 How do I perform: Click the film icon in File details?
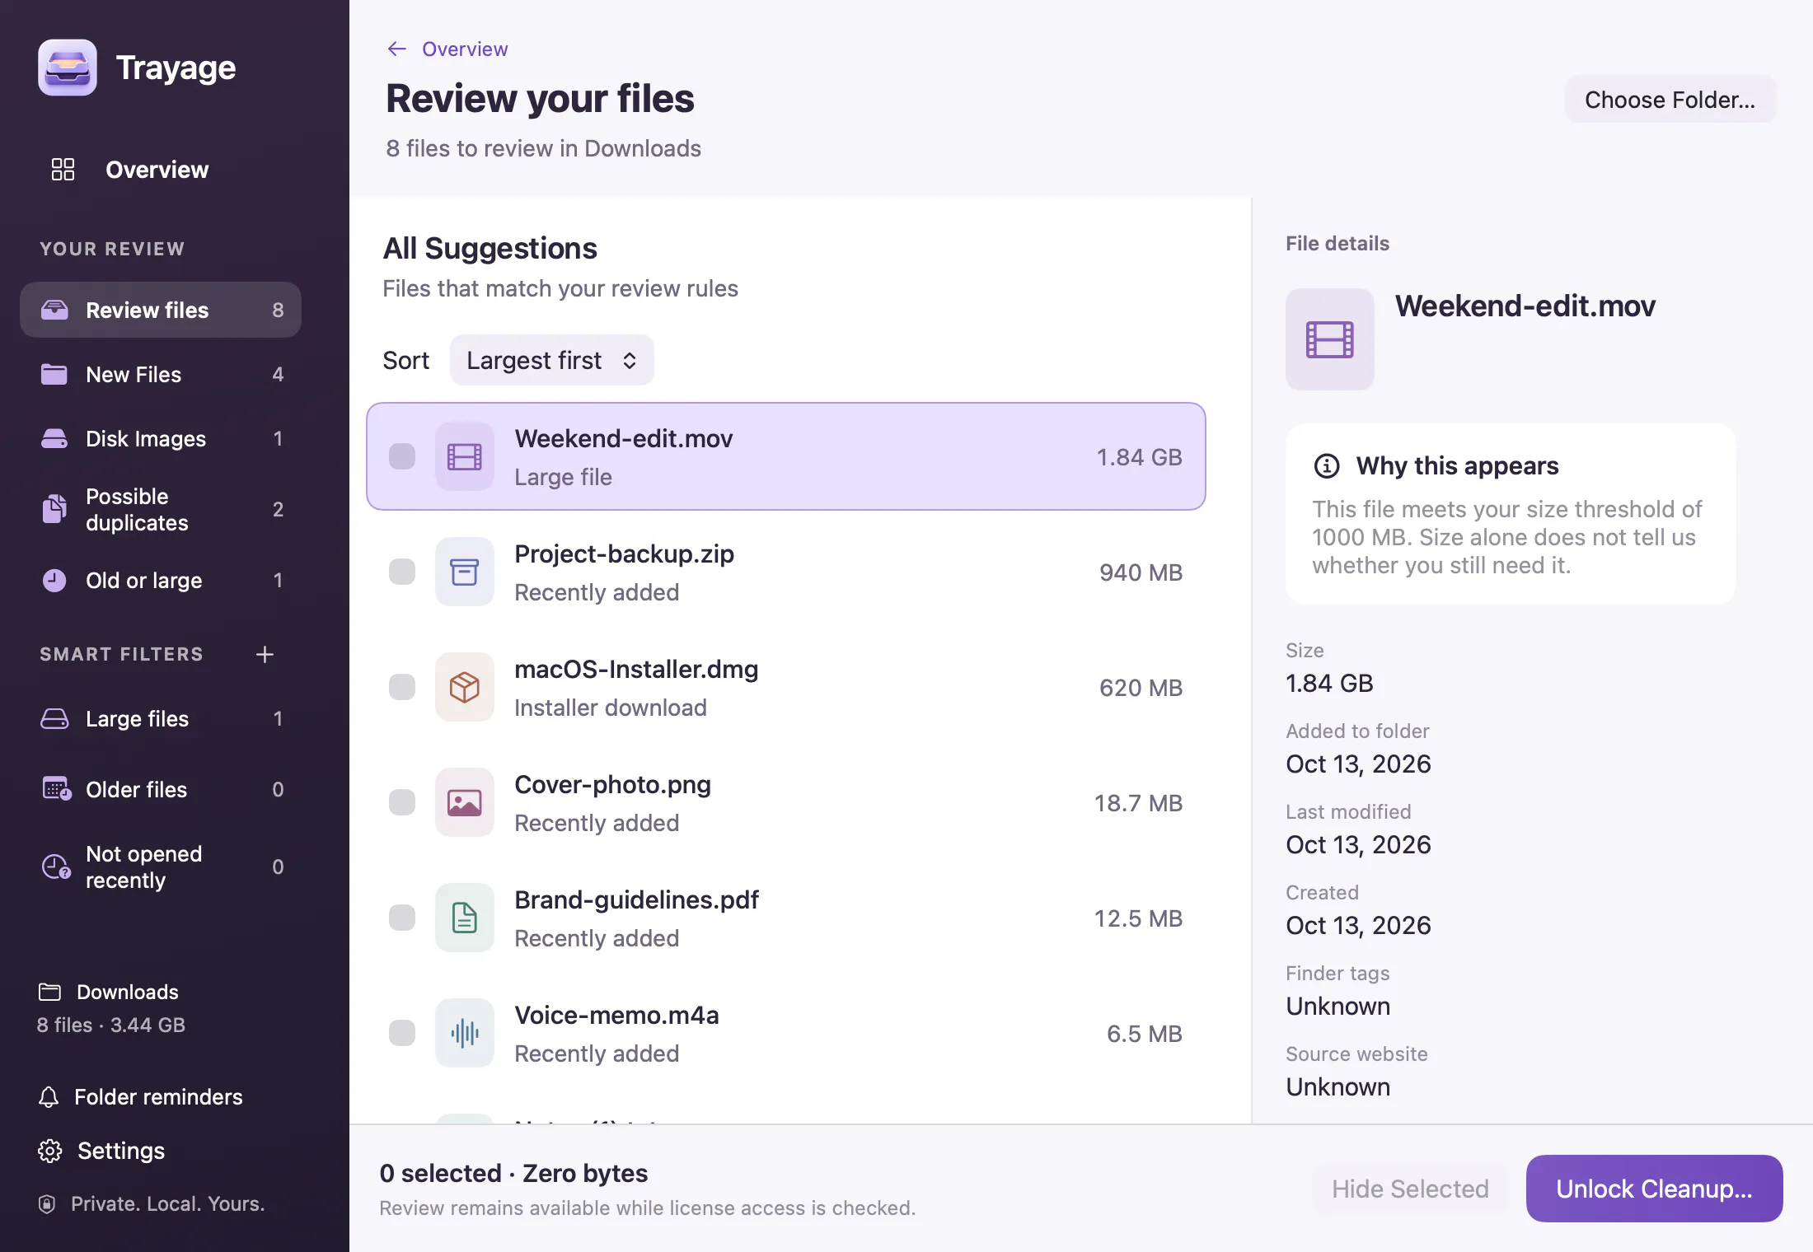pos(1329,339)
